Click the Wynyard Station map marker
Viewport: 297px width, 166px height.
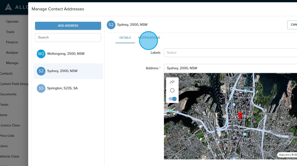coord(234,104)
